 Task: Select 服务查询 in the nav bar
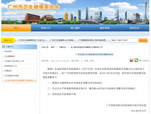point(105,28)
